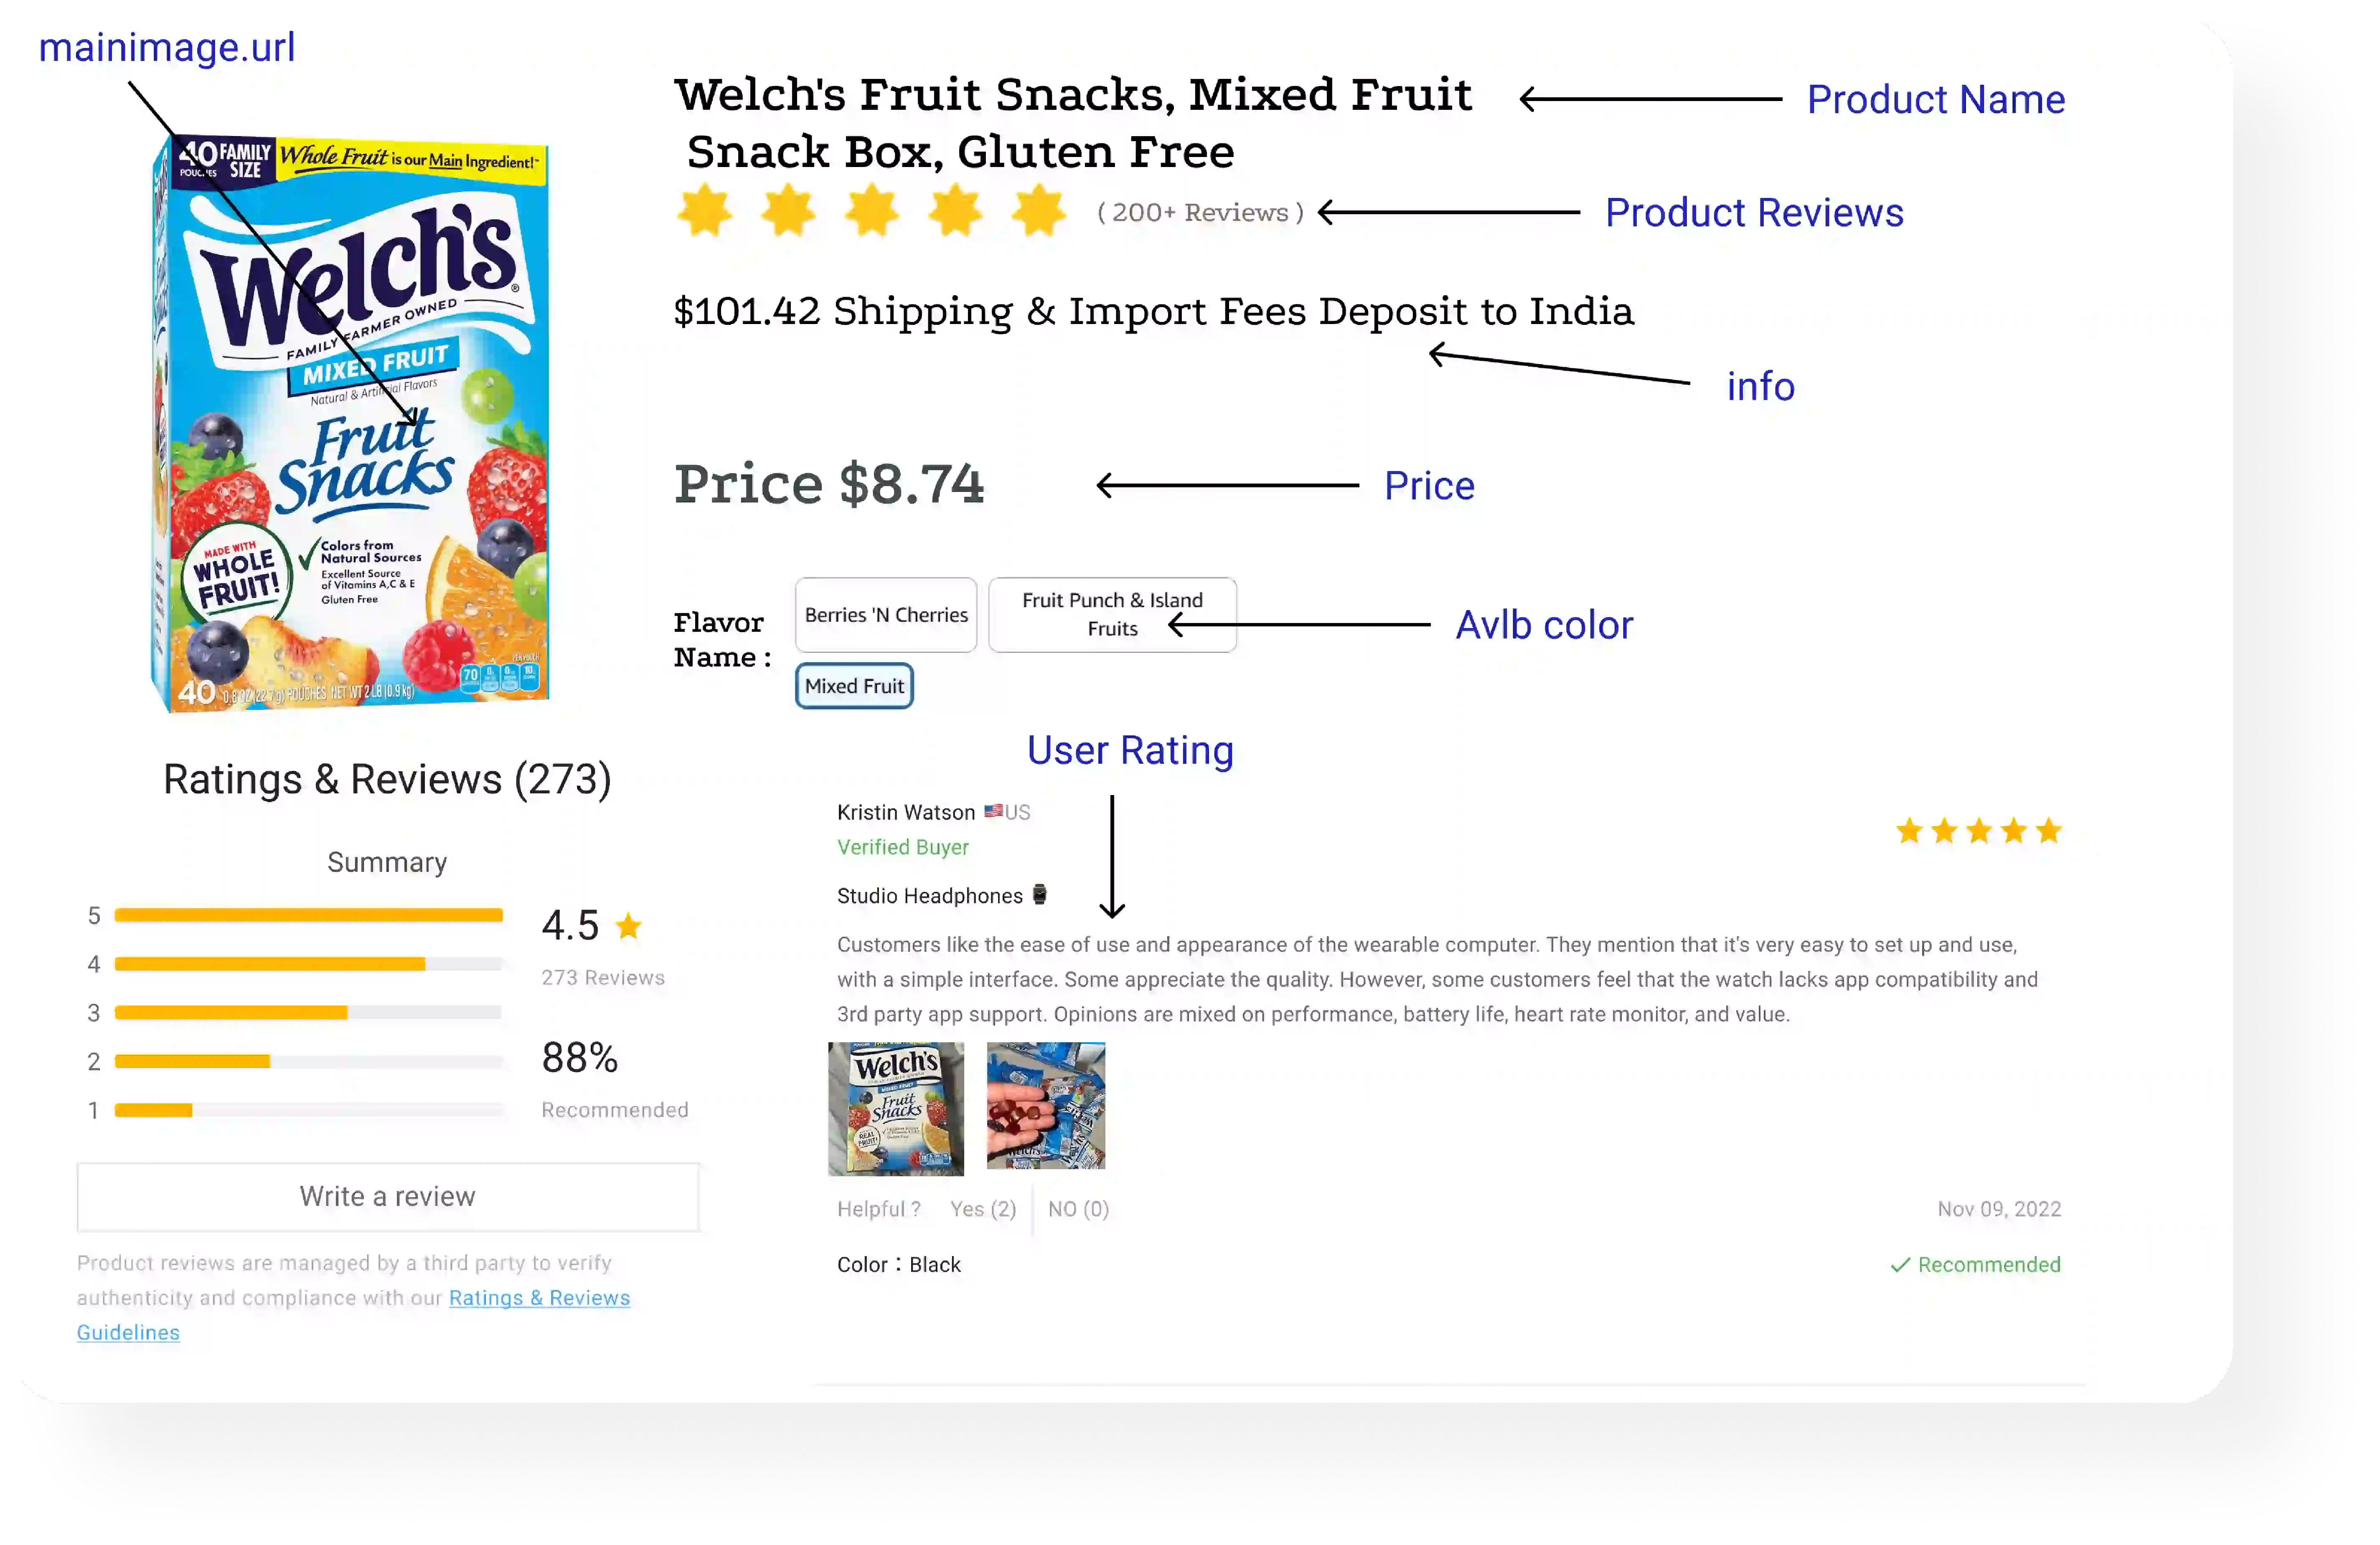This screenshot has width=2380, height=1545.
Task: Click the headphones icon beside Studio Headphones
Action: (x=1040, y=895)
